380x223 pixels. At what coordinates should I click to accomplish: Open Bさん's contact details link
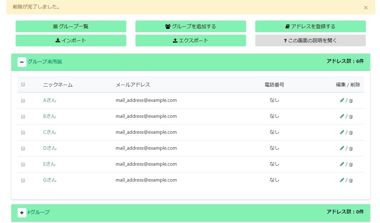(x=49, y=116)
